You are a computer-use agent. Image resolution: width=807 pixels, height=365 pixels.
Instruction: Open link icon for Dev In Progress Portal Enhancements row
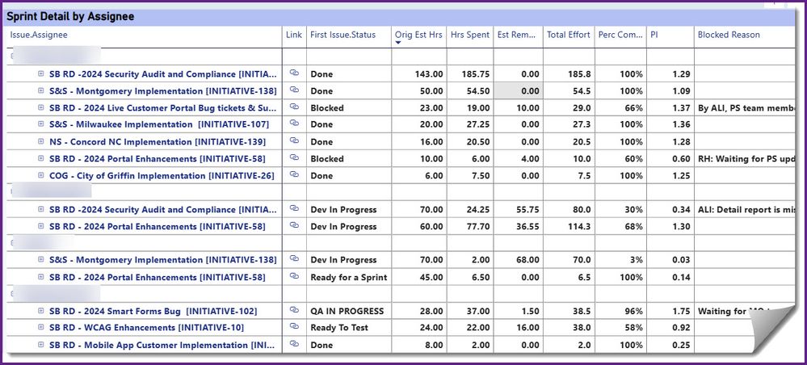click(294, 225)
